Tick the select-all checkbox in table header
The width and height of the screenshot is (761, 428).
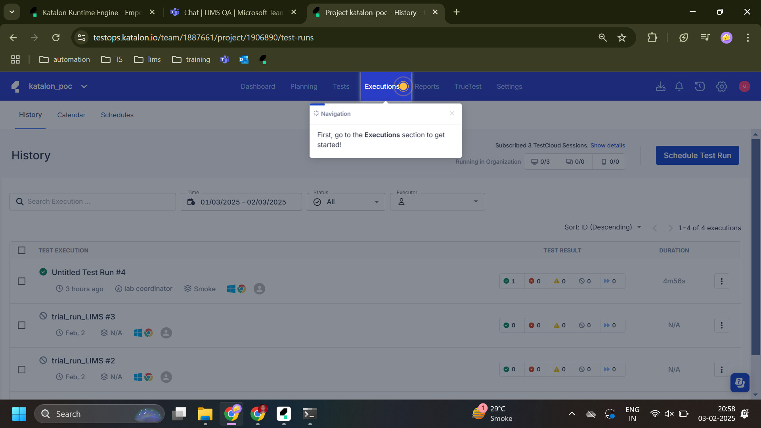pyautogui.click(x=22, y=250)
